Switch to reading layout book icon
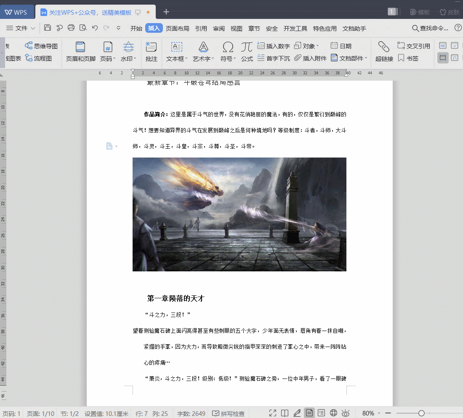This screenshot has width=463, height=418. point(285,413)
